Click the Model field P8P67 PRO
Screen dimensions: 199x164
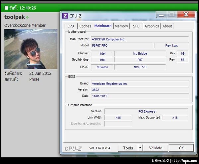pyautogui.click(x=122, y=45)
